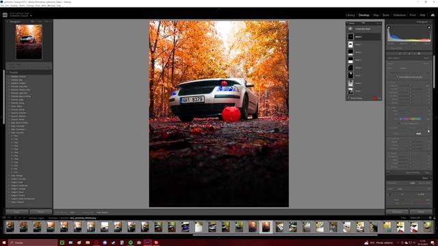
Task: Collapse the Tone section of mask adjustments
Action: [x=389, y=83]
